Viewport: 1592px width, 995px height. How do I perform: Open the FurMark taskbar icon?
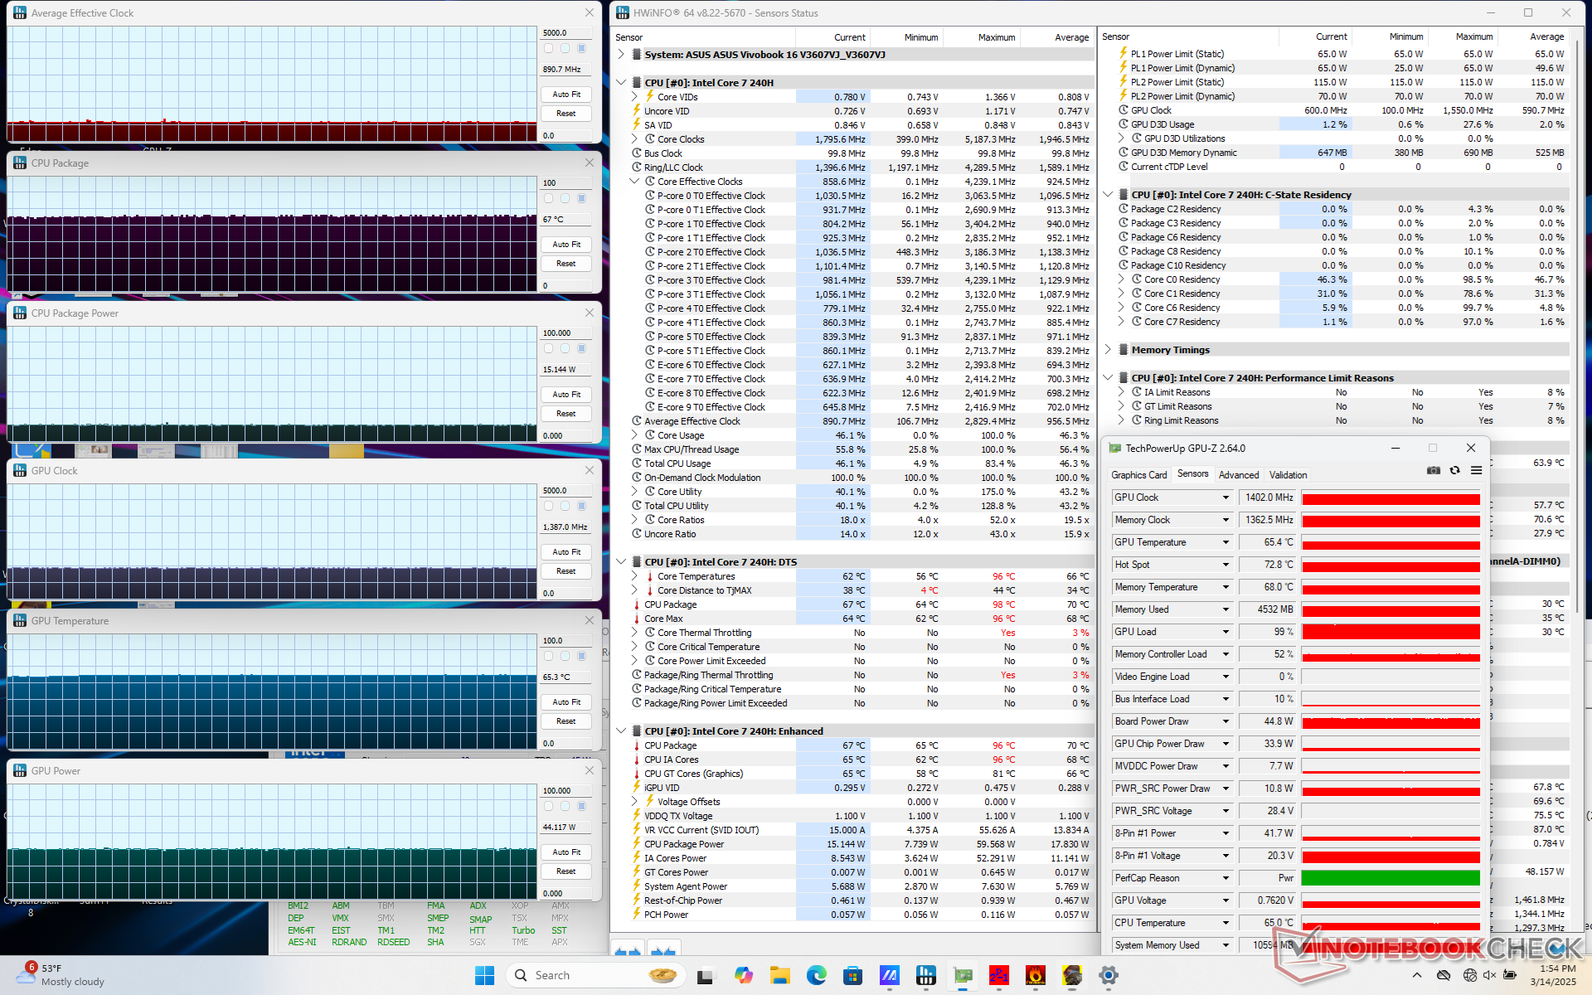point(1036,975)
